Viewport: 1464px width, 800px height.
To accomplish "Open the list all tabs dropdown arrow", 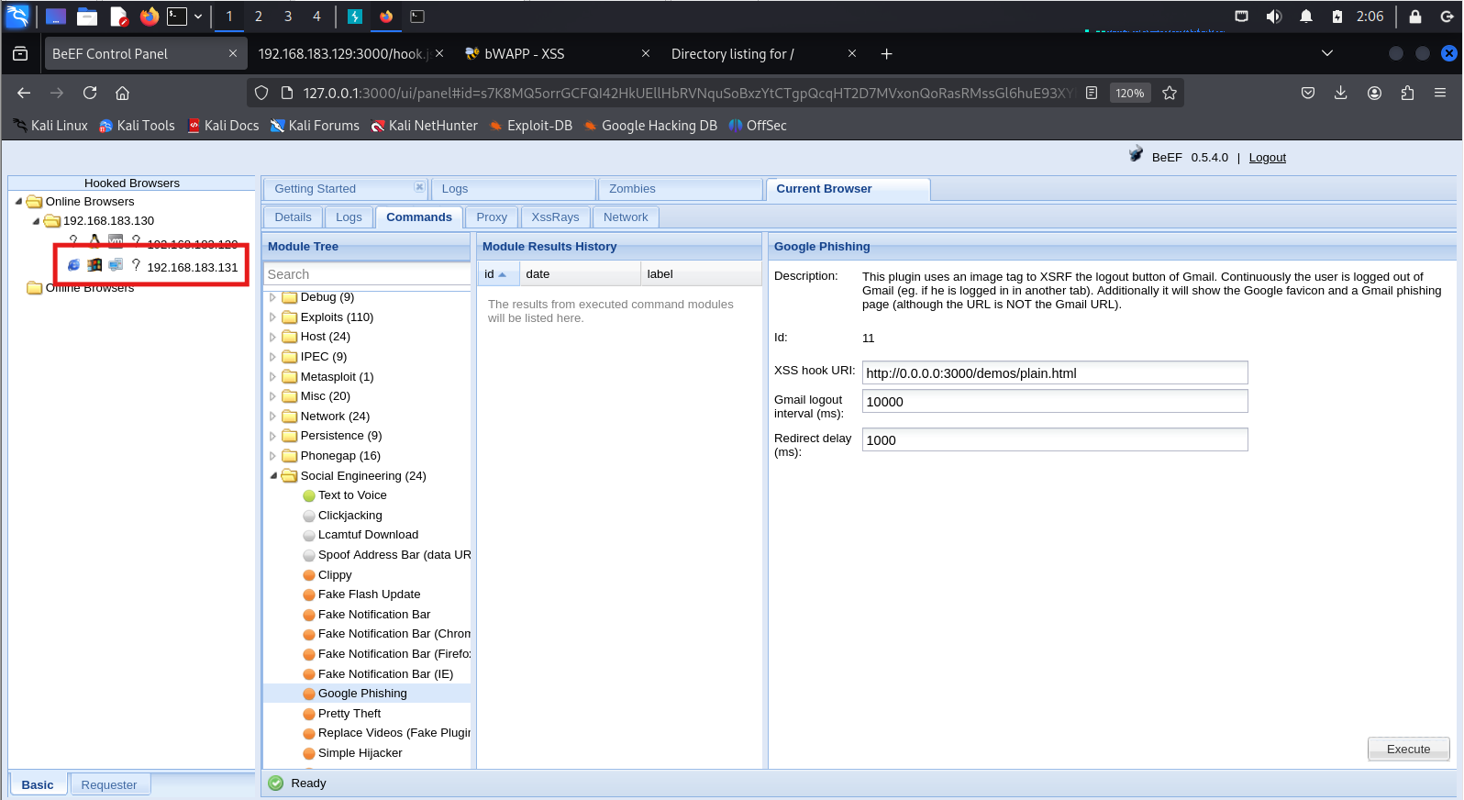I will click(x=1326, y=53).
